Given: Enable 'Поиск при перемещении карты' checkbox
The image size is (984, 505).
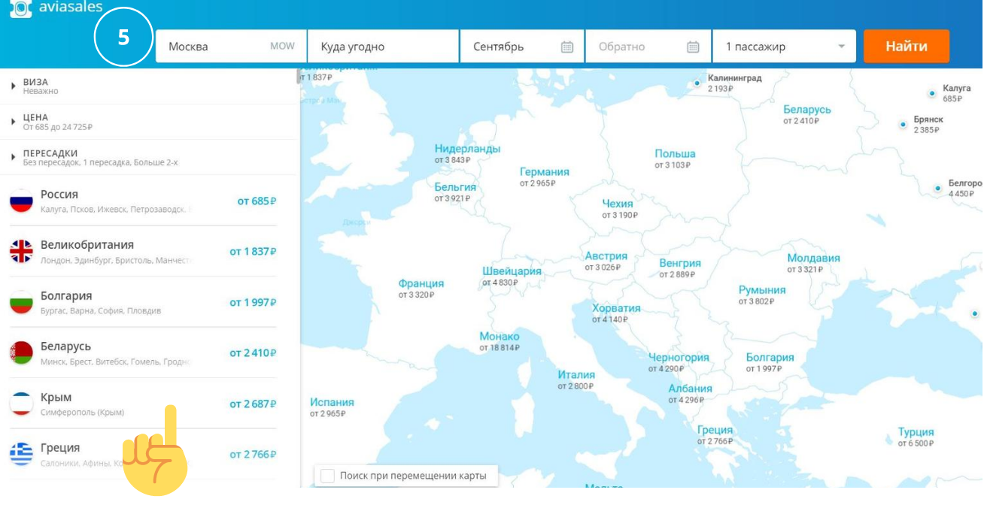Looking at the screenshot, I should [327, 476].
